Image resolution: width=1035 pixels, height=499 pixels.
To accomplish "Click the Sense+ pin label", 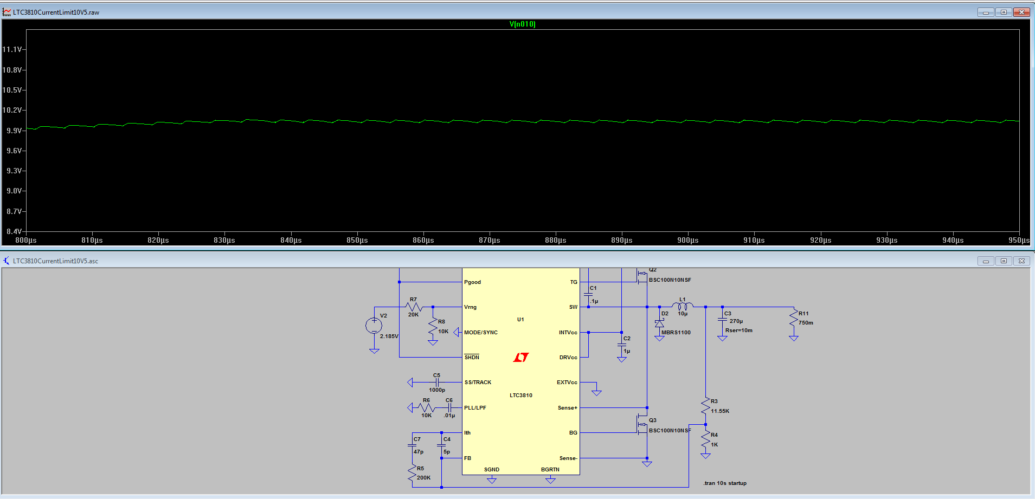I will pyautogui.click(x=568, y=408).
